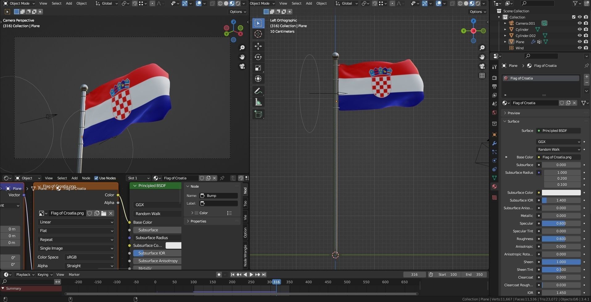Hide Plane object in viewport via eye
Screen dimensions: 591x302
click(580, 42)
